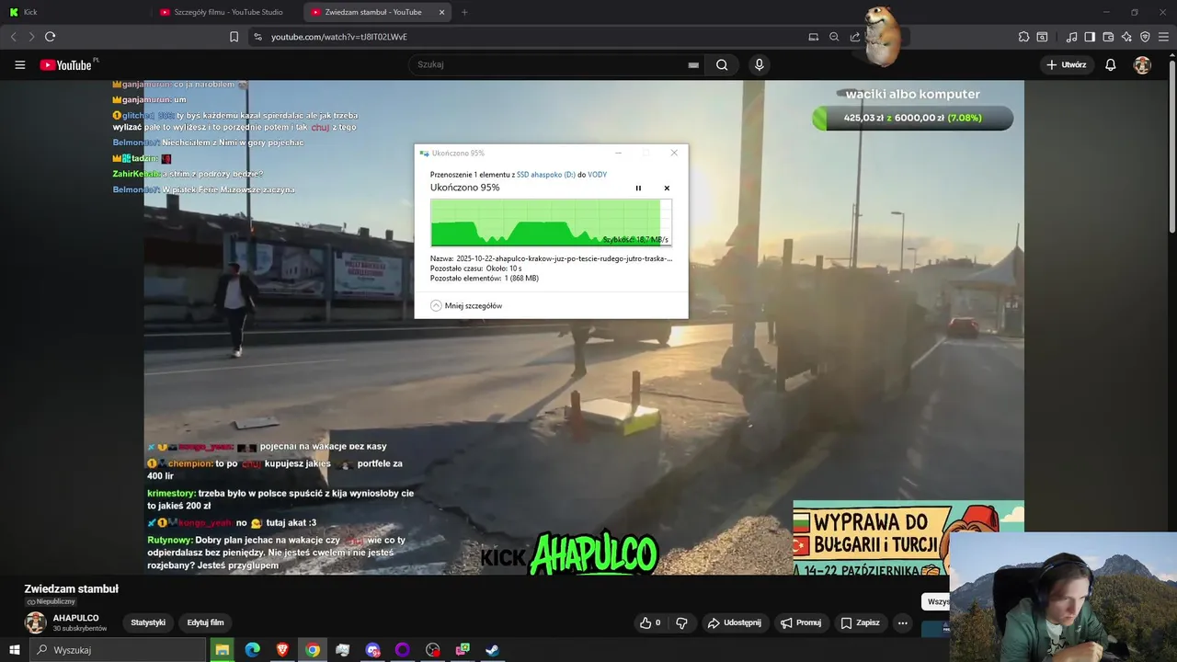The height and width of the screenshot is (662, 1177).
Task: Open the music player toolbar icon
Action: (x=1071, y=37)
